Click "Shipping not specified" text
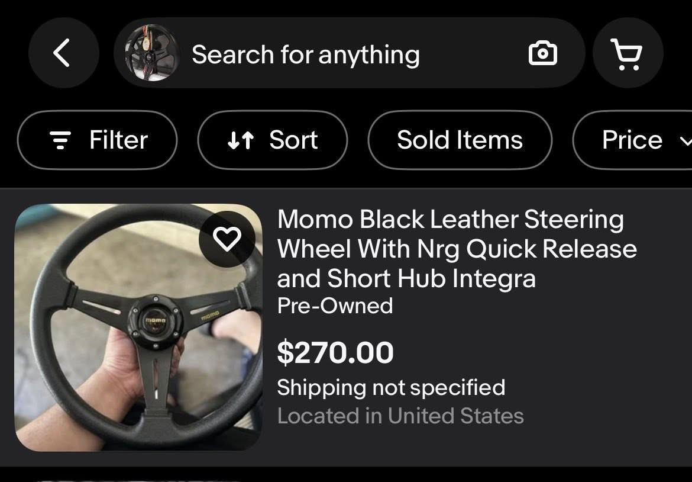 pos(391,387)
